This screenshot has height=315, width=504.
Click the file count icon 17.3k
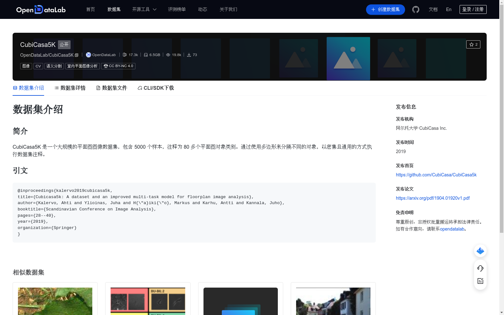click(125, 55)
